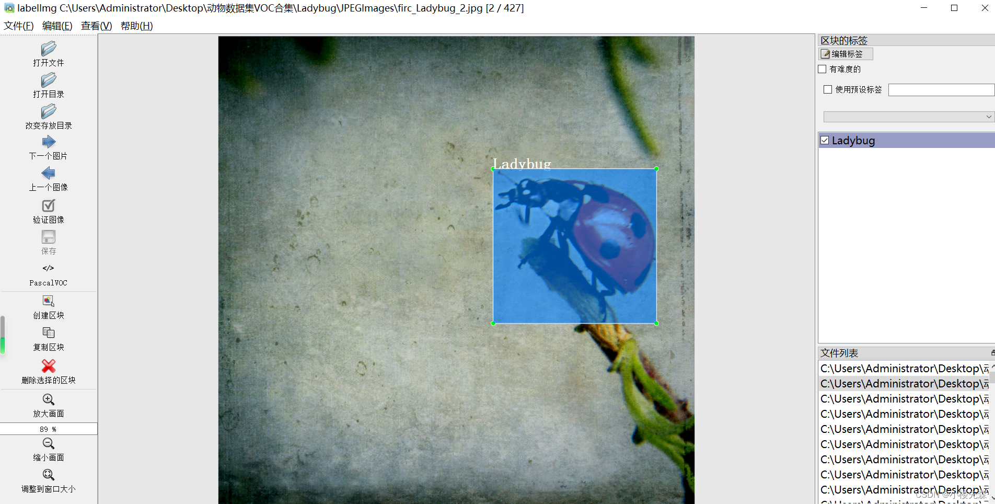Click the left toolbar vertical scrollbar
Screen dimensions: 995x504
(3, 335)
